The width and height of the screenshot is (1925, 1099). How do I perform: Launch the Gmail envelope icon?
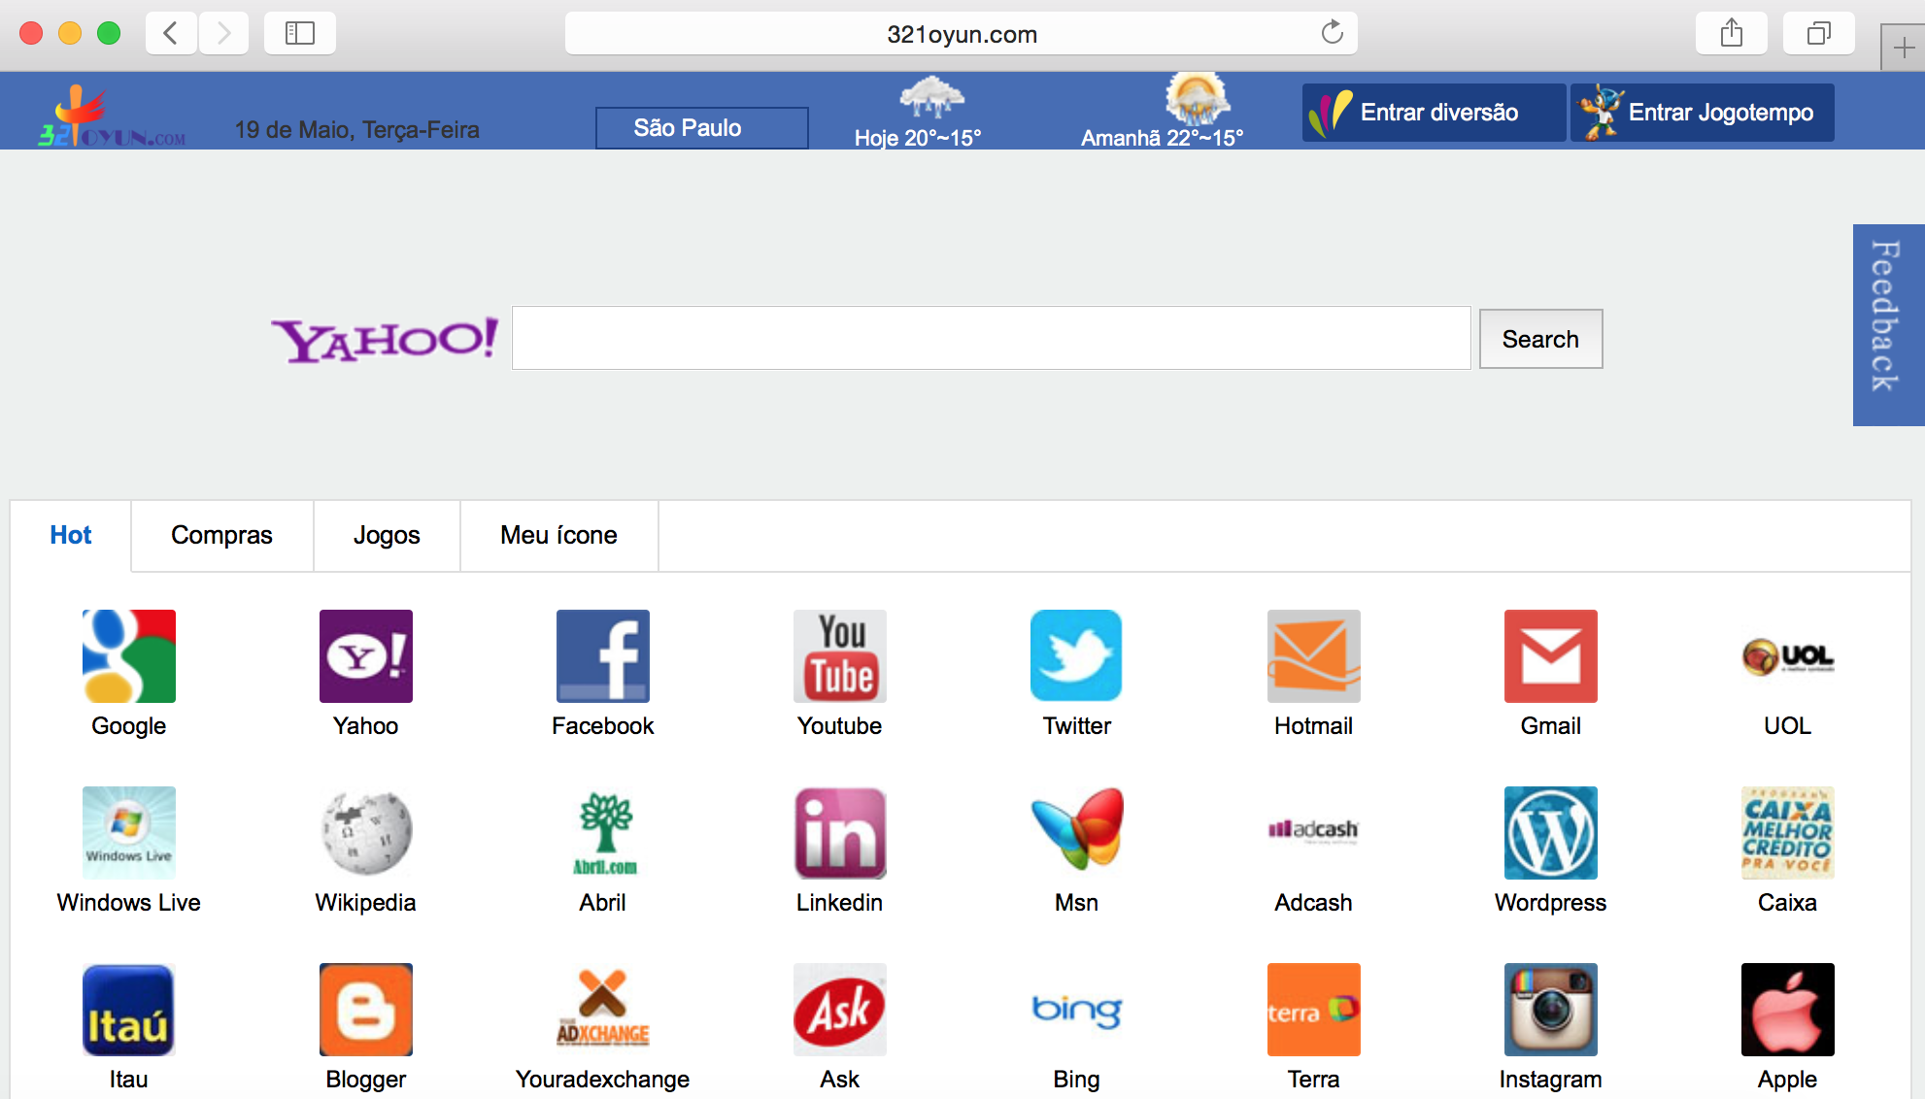(1550, 656)
